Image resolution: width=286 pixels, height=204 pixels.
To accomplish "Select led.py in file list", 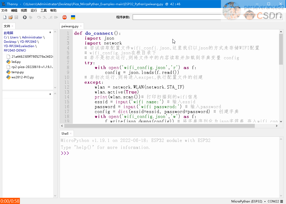I will point(16,62).
